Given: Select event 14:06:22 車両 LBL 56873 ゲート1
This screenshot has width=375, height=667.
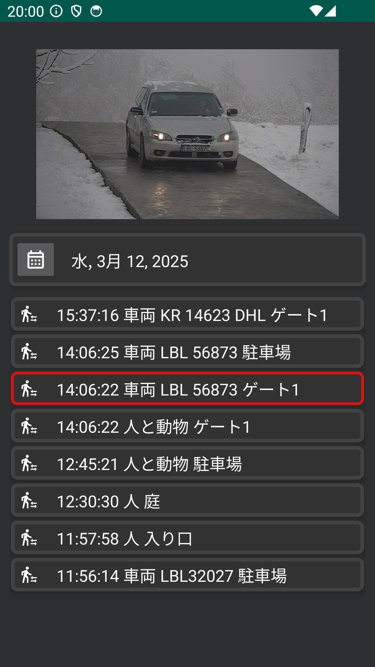Looking at the screenshot, I should click(187, 388).
